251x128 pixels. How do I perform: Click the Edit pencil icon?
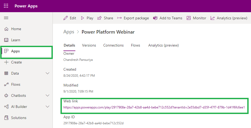pos(66,18)
